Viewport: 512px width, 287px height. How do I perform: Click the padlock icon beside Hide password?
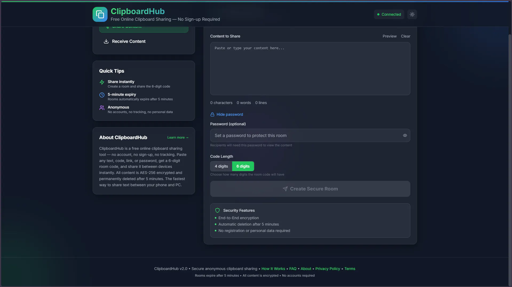click(212, 114)
